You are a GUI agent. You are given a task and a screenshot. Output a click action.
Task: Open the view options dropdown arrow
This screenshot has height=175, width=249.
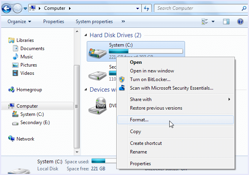(213, 22)
